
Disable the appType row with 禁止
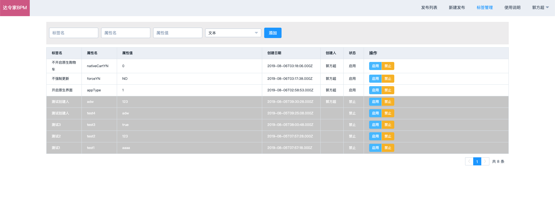388,90
